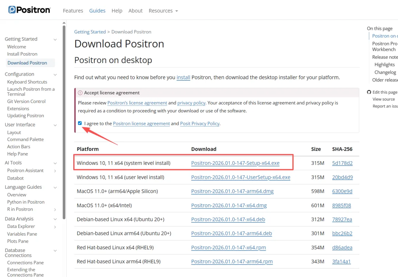Expand the Data Explorer submenu arrow

tap(55, 227)
